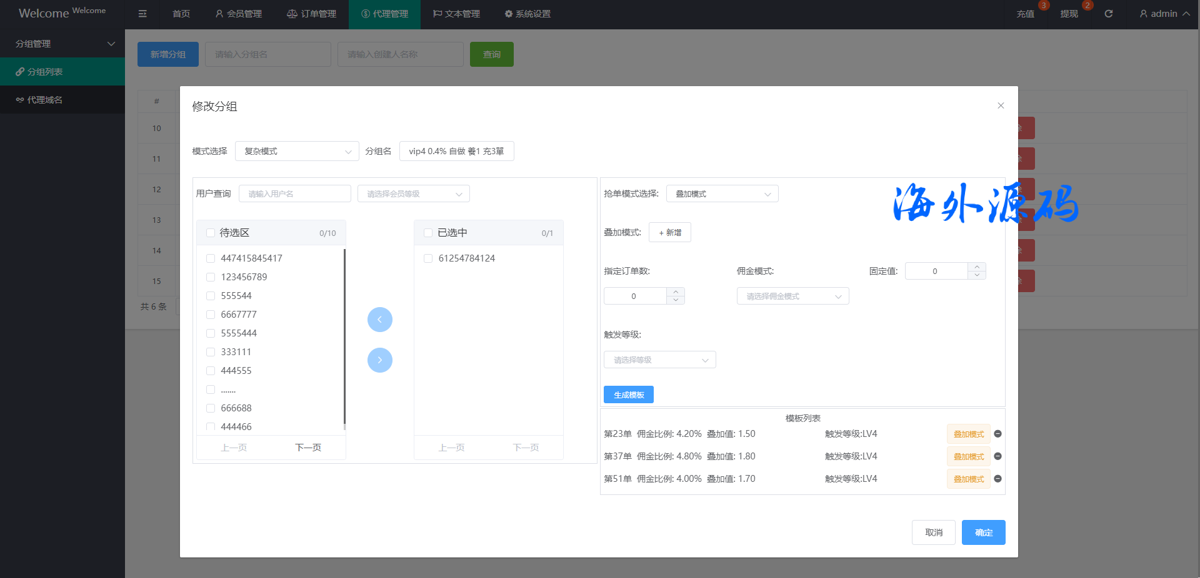Click the sidebar collapse hamburger icon

coord(142,14)
